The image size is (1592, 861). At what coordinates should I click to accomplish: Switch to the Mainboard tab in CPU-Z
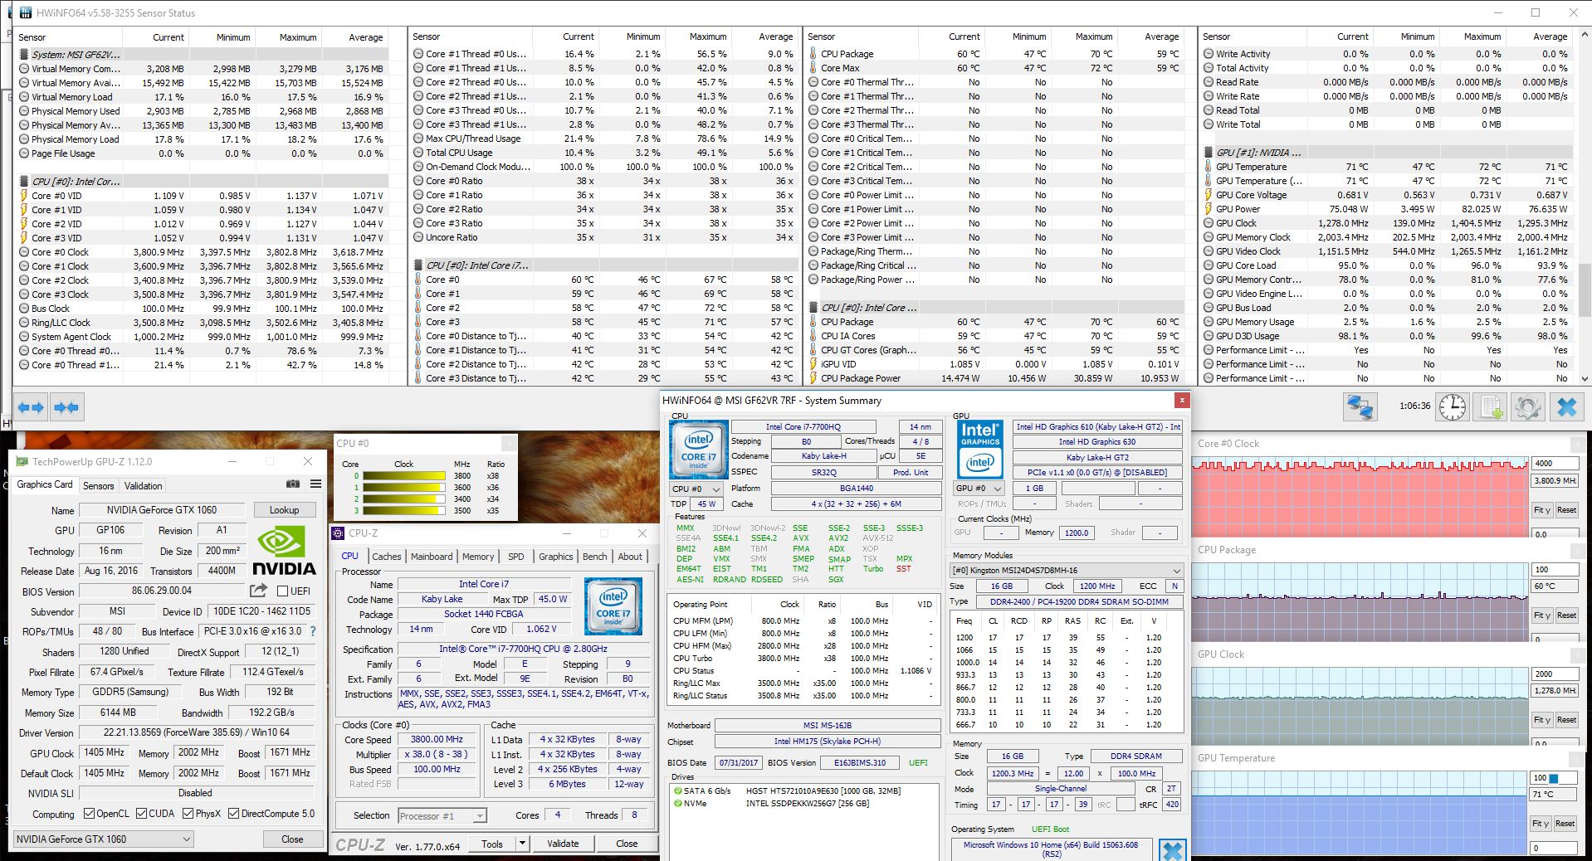(x=432, y=557)
